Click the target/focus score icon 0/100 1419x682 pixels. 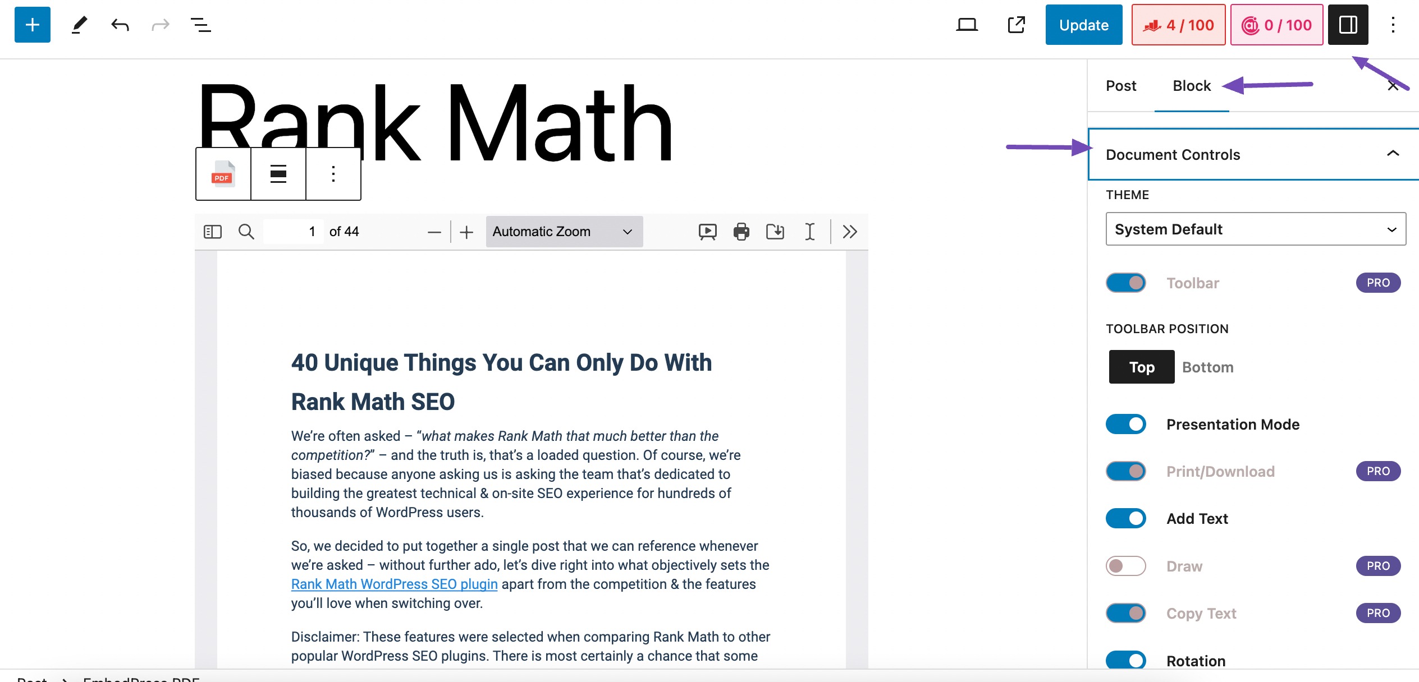point(1273,25)
